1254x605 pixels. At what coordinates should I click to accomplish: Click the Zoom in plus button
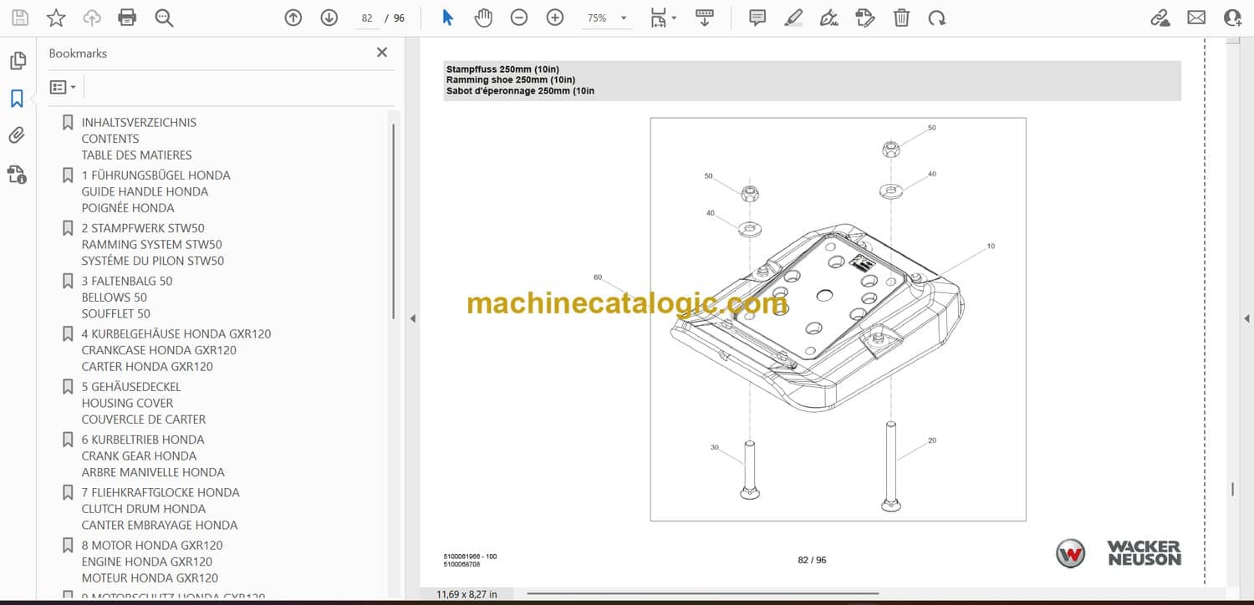[x=555, y=18]
